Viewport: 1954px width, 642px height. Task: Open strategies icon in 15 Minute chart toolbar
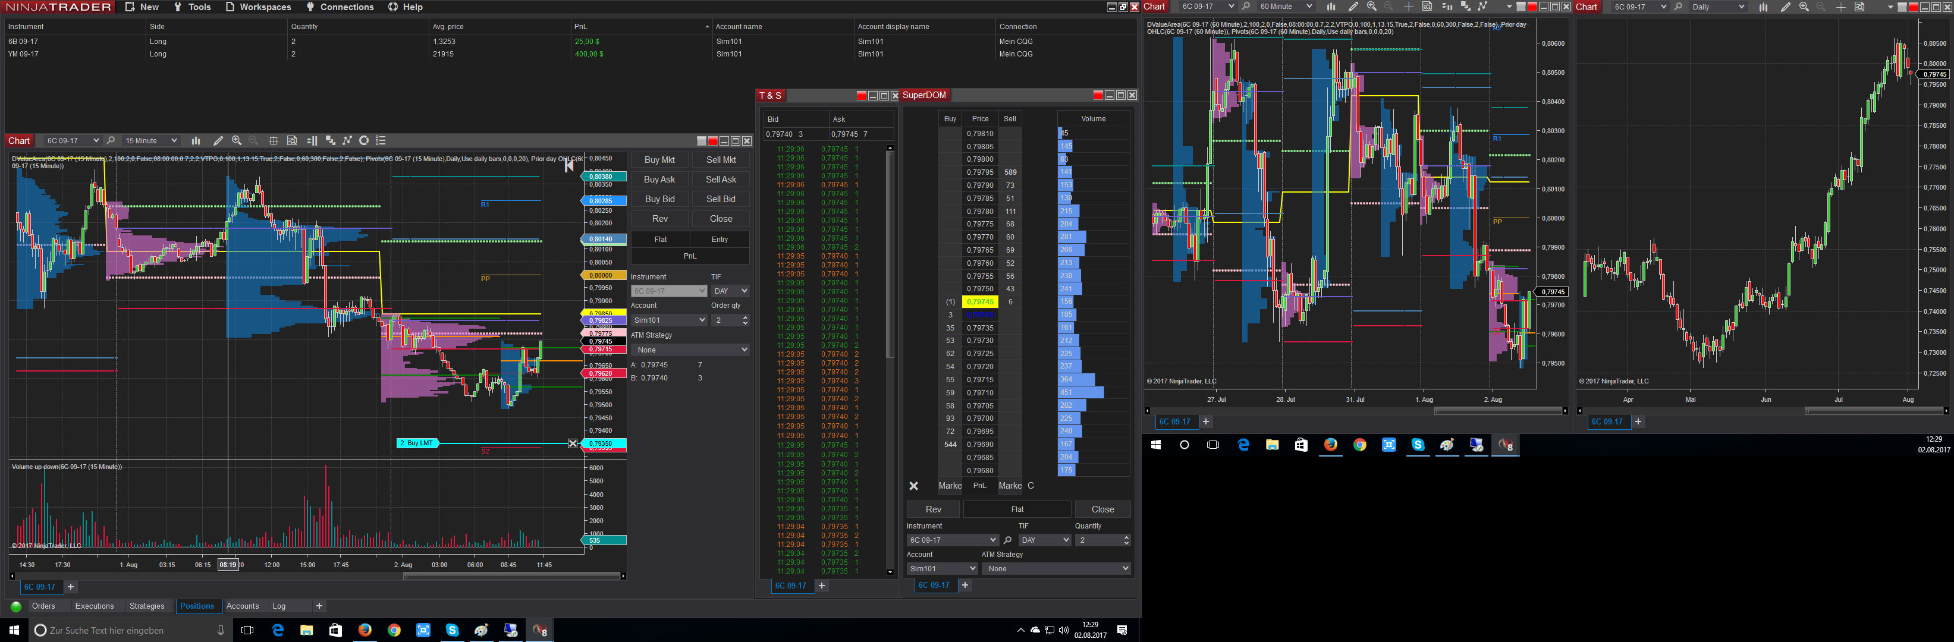364,141
